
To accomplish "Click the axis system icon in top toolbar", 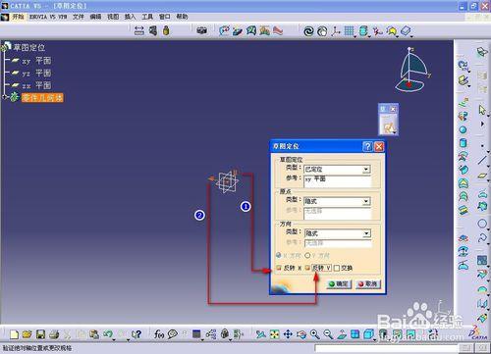I will tap(335, 31).
